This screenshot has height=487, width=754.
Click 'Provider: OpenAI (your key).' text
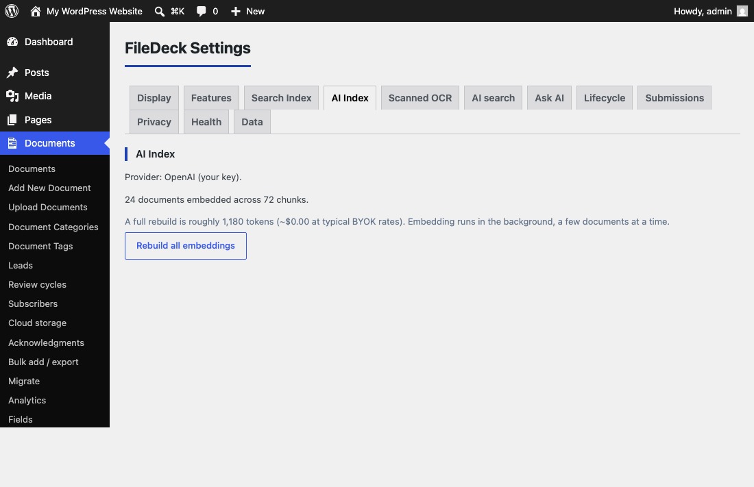[x=183, y=177]
